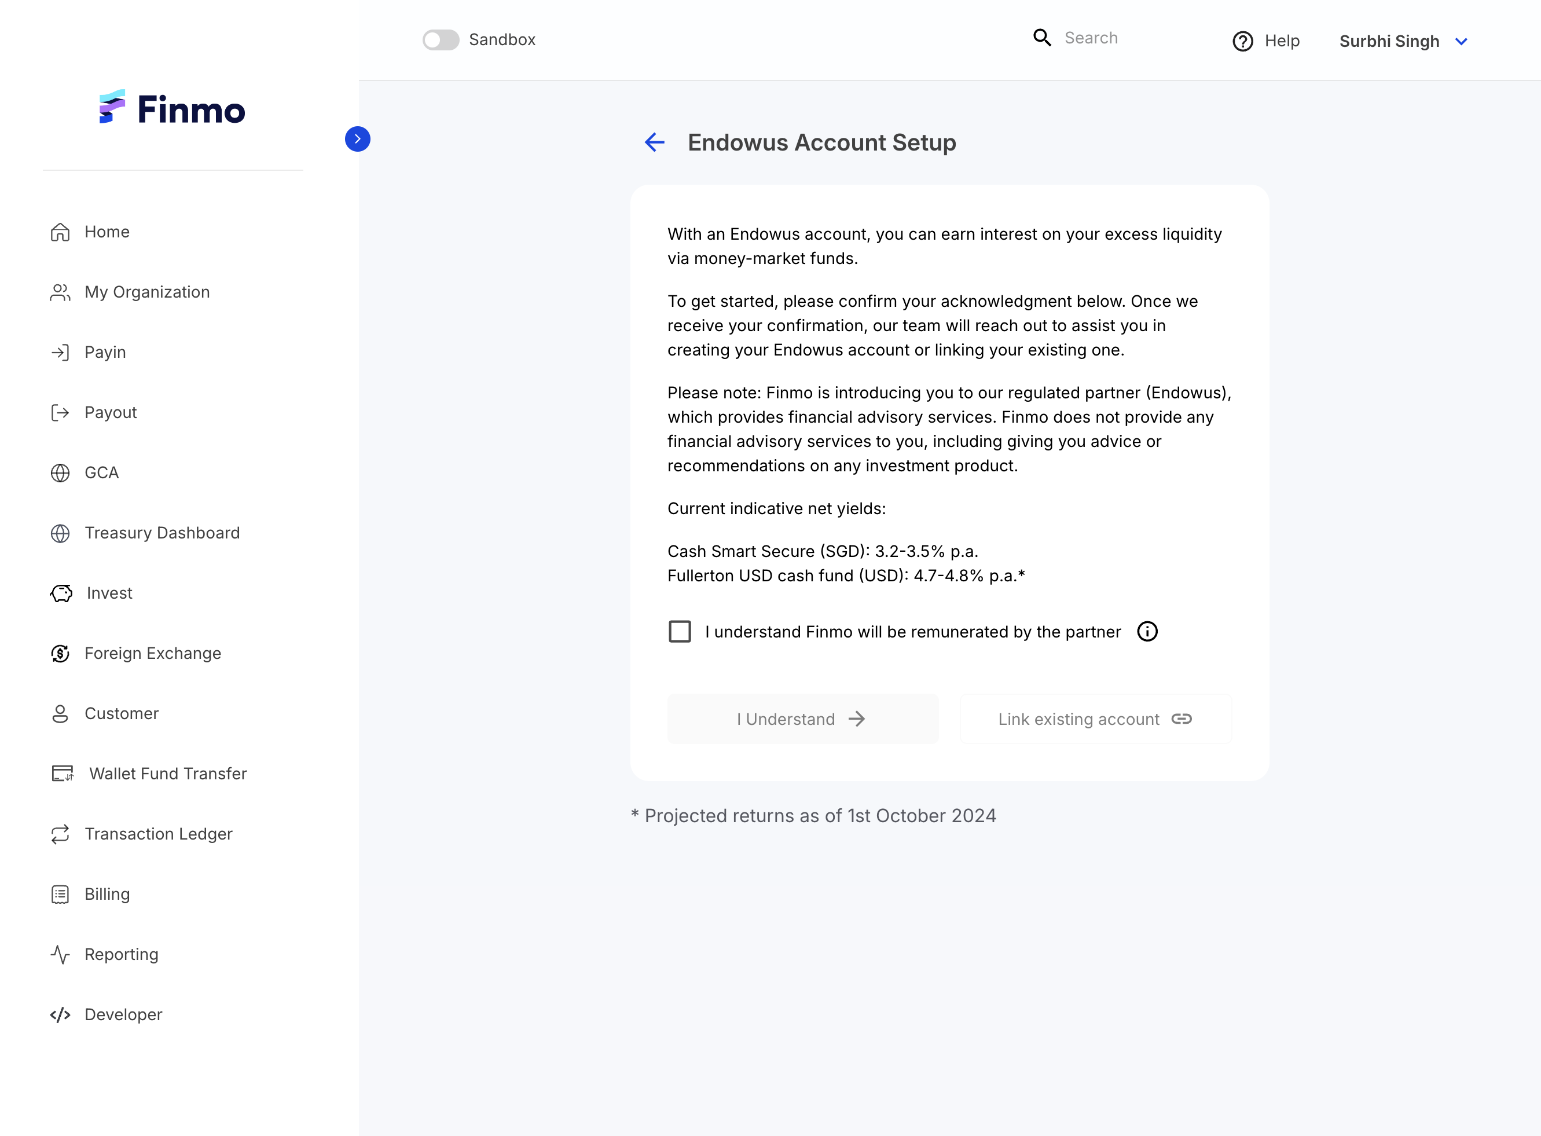Click the Link existing account button
The width and height of the screenshot is (1541, 1136).
coord(1096,719)
